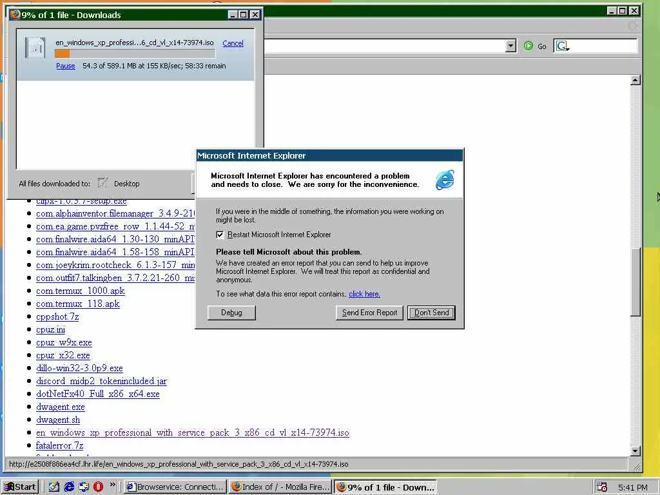This screenshot has height=495, width=660.
Task: Click the Start button
Action: 20,487
